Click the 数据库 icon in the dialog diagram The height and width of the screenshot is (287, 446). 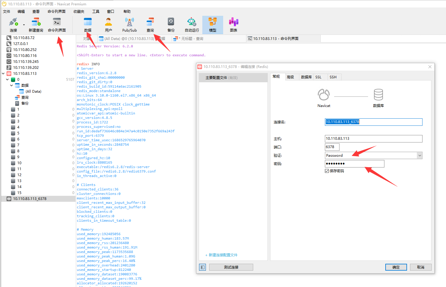coord(378,95)
